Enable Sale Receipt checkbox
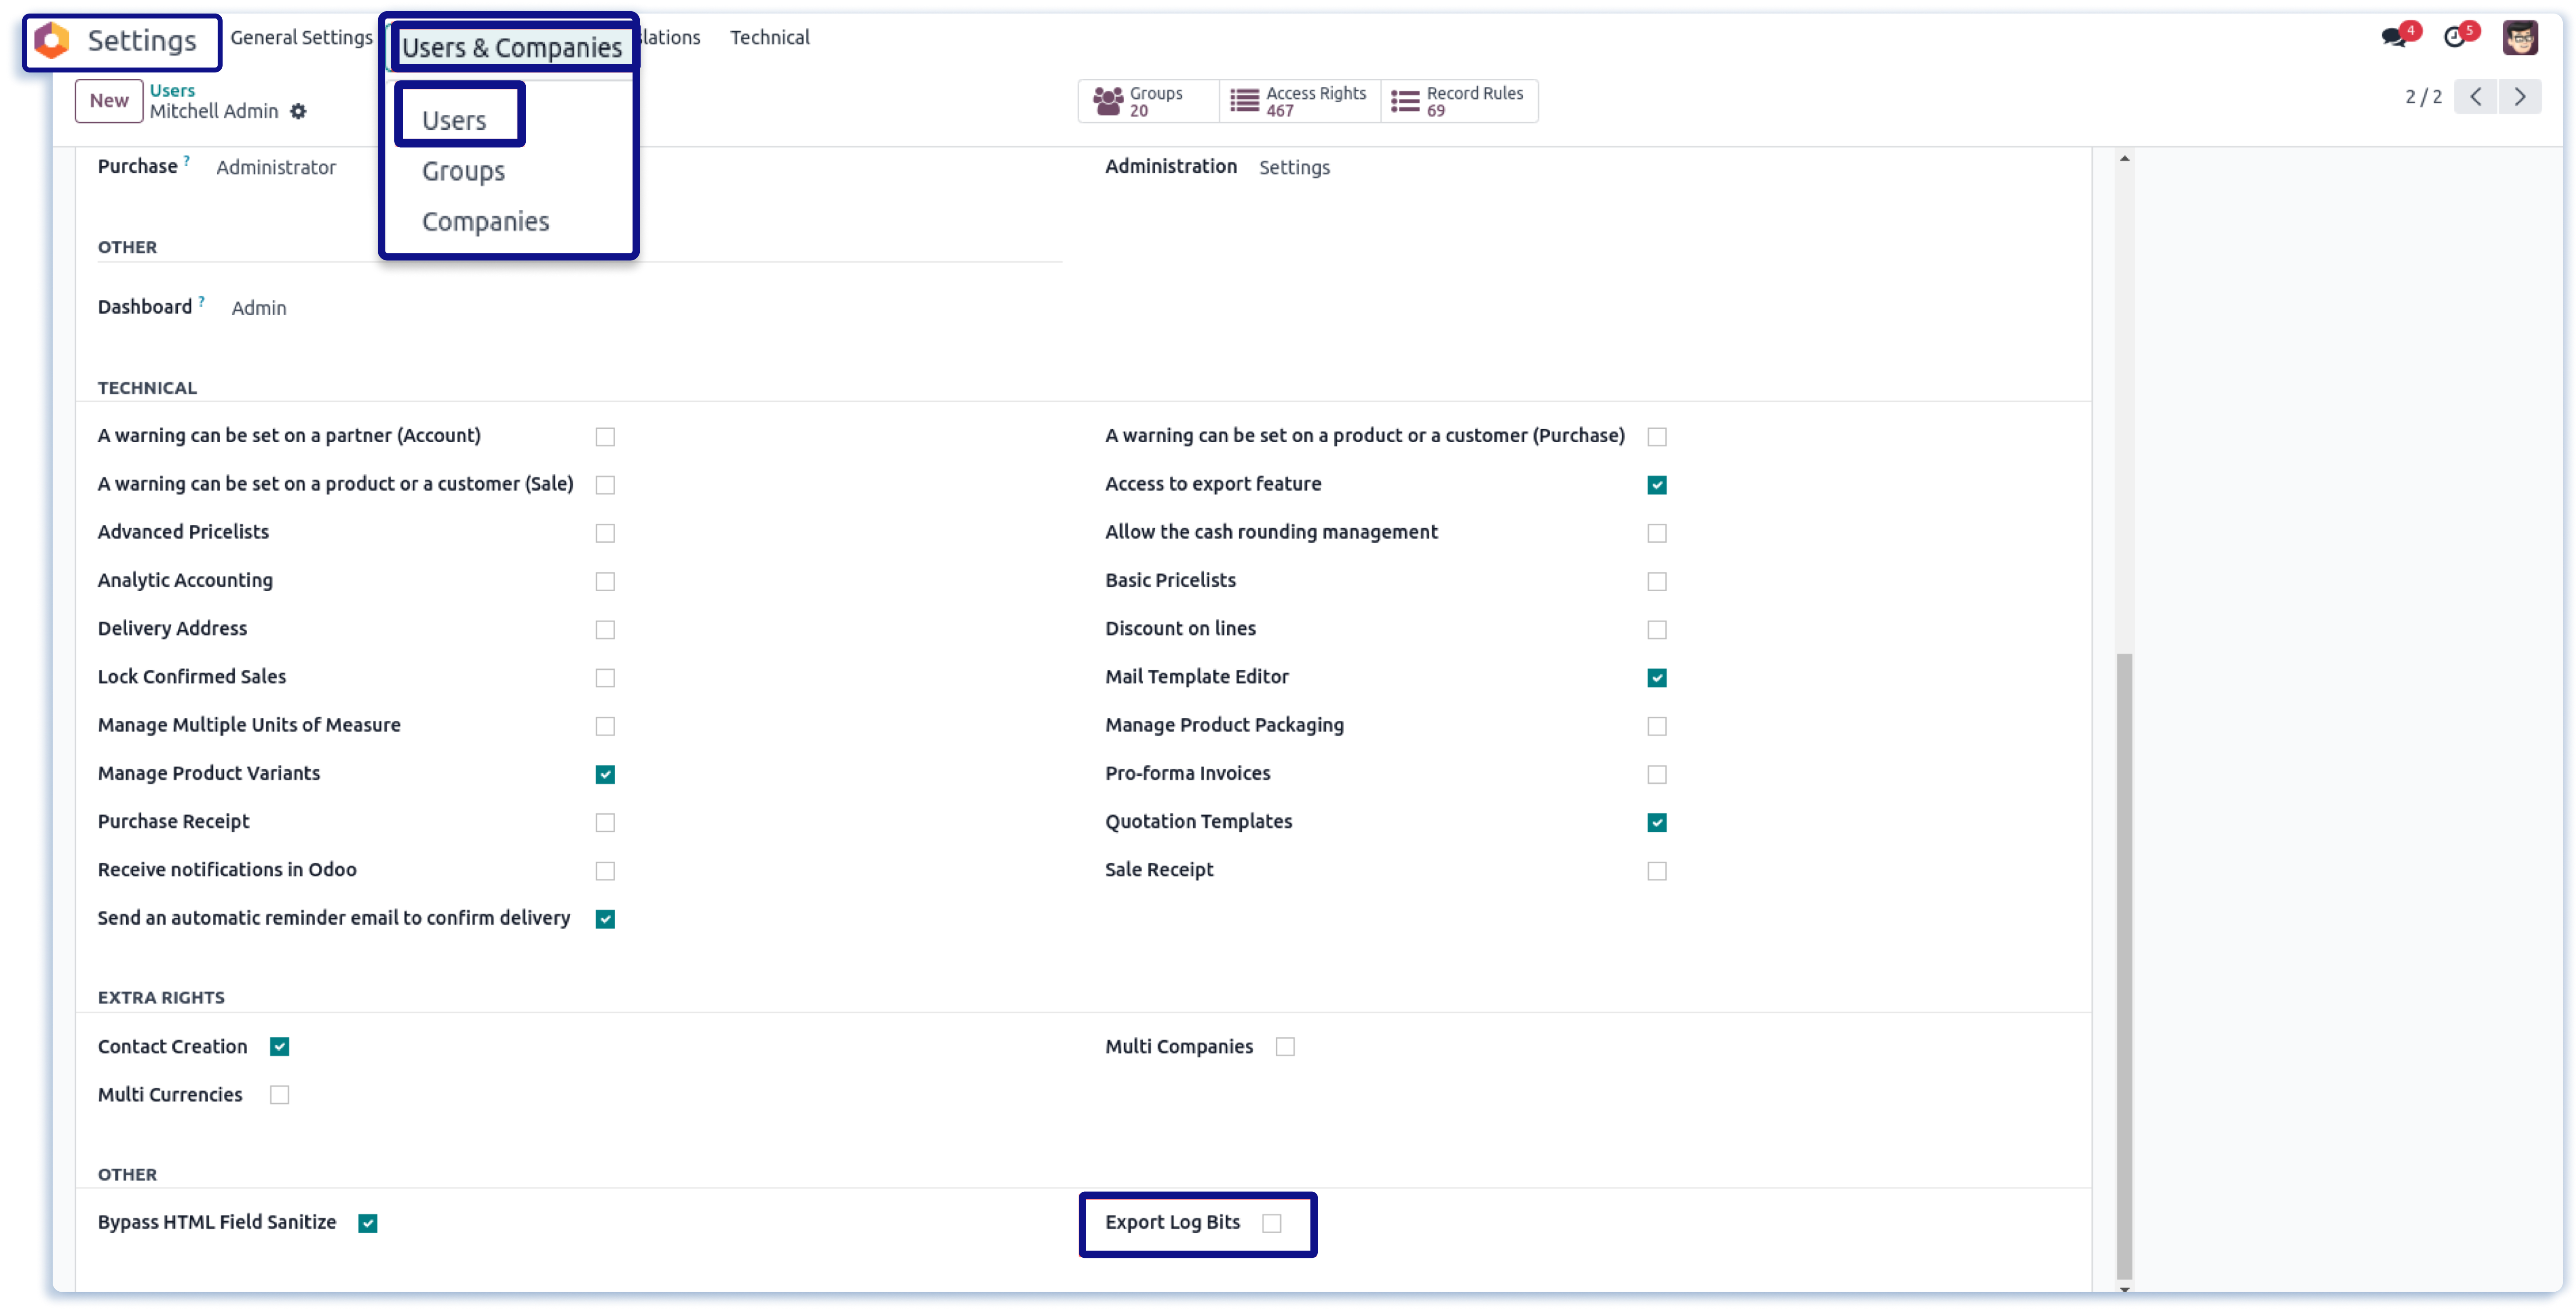The image size is (2576, 1311). 1657,871
